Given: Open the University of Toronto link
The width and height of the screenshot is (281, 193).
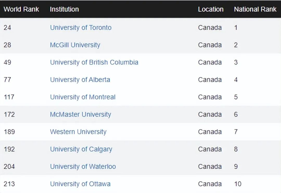Looking at the screenshot, I should [x=81, y=27].
